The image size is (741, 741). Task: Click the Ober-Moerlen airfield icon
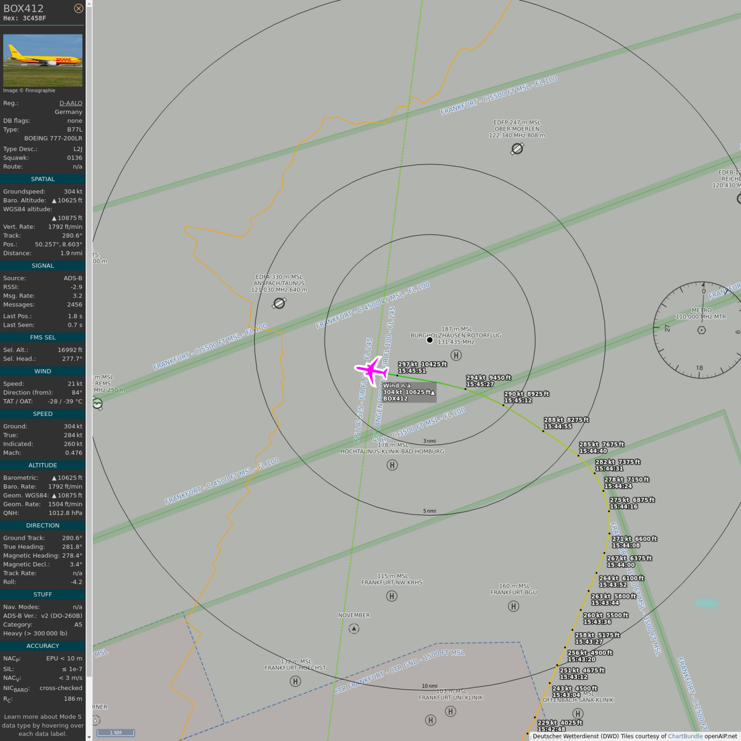(x=517, y=149)
